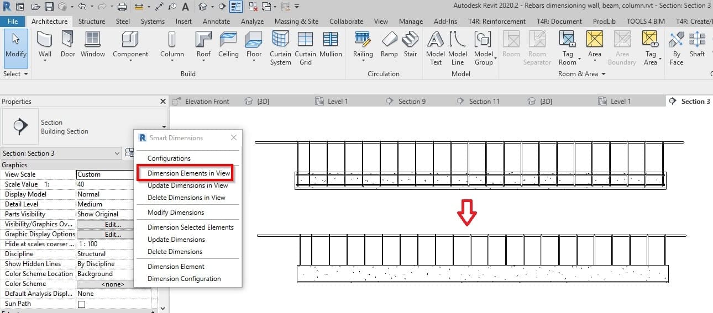Select Configurations in Smart Dimensions menu
The image size is (713, 313).
tap(169, 158)
